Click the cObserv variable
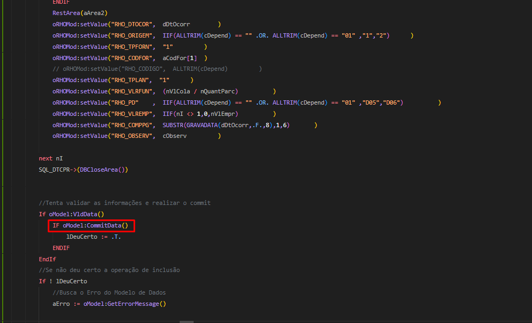 174,136
